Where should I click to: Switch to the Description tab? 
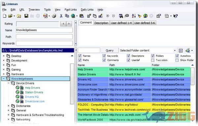(x=101, y=23)
